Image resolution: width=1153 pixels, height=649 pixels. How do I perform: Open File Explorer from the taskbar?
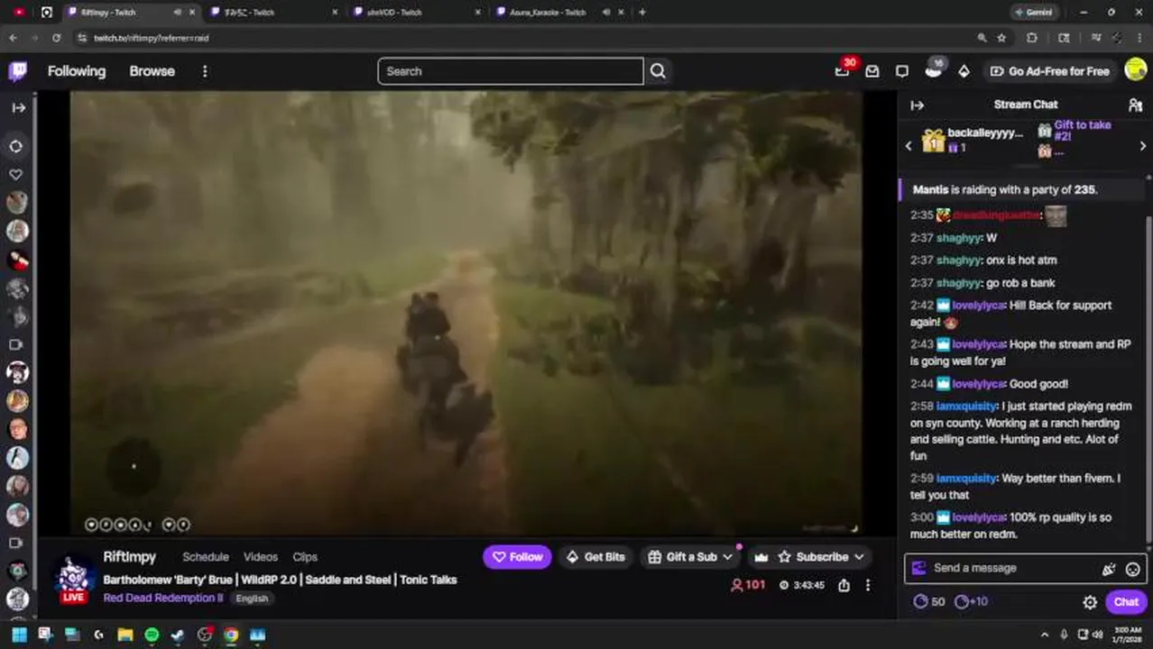125,635
